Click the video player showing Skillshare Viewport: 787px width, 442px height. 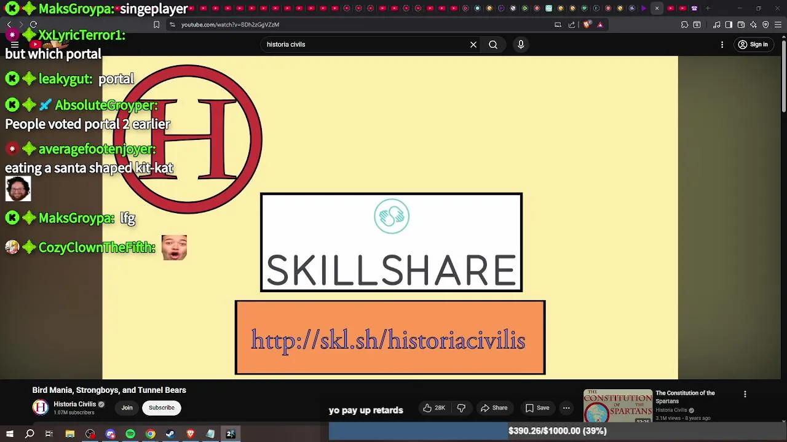pyautogui.click(x=390, y=217)
